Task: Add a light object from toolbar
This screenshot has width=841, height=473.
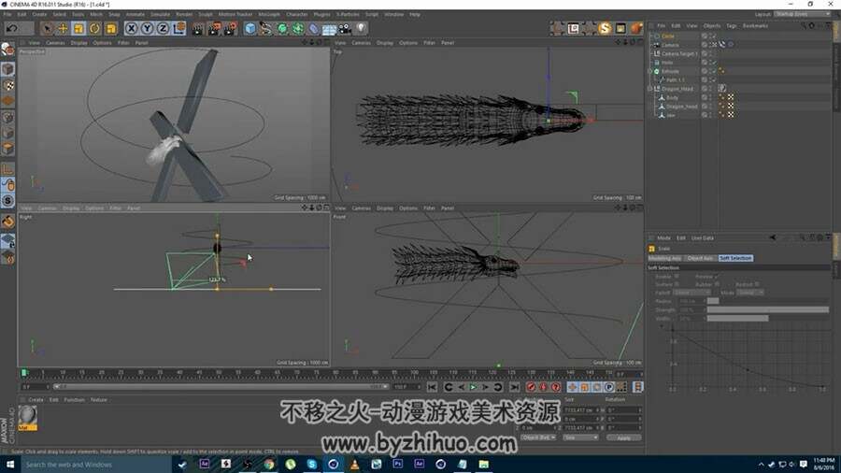Action: click(361, 28)
